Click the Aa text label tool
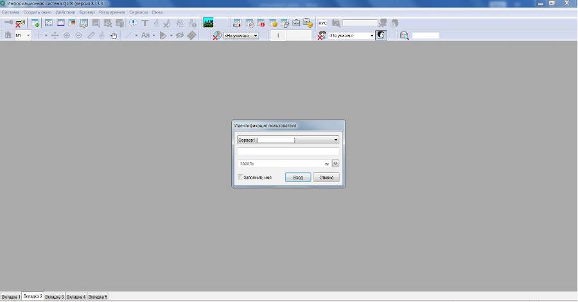Screen dimensions: 578x302 pyautogui.click(x=146, y=35)
